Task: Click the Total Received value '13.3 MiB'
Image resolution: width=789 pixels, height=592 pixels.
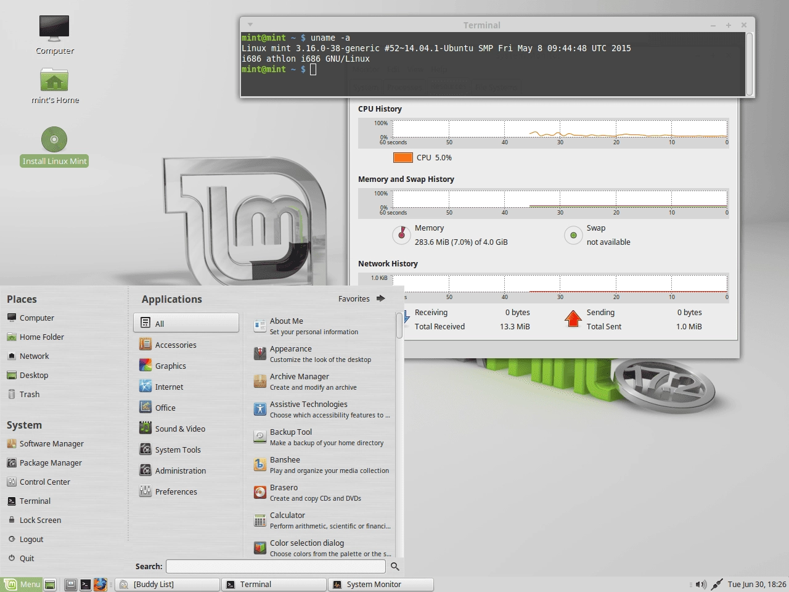Action: 515,326
